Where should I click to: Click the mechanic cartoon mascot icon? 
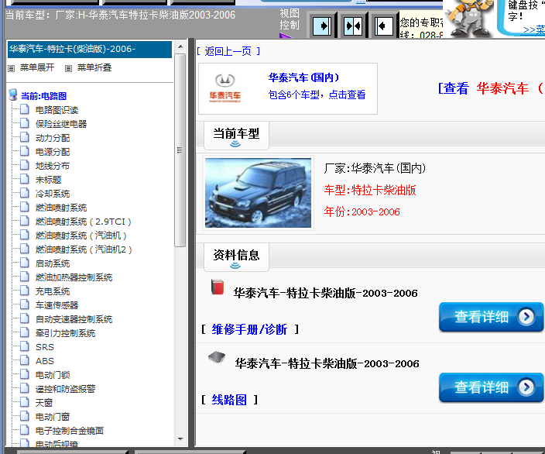468,17
